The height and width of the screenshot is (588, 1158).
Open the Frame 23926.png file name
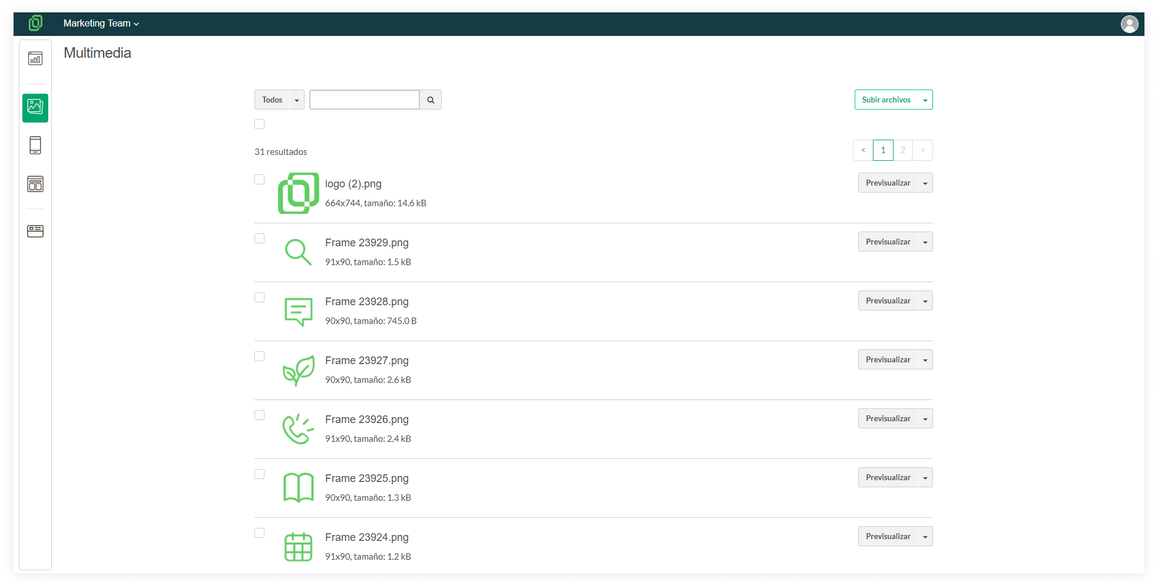click(x=367, y=419)
